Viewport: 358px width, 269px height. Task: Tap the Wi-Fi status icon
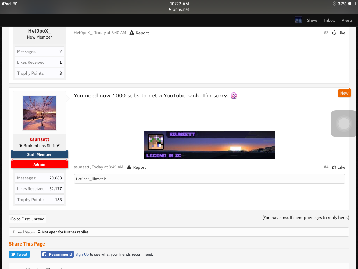(x=15, y=4)
